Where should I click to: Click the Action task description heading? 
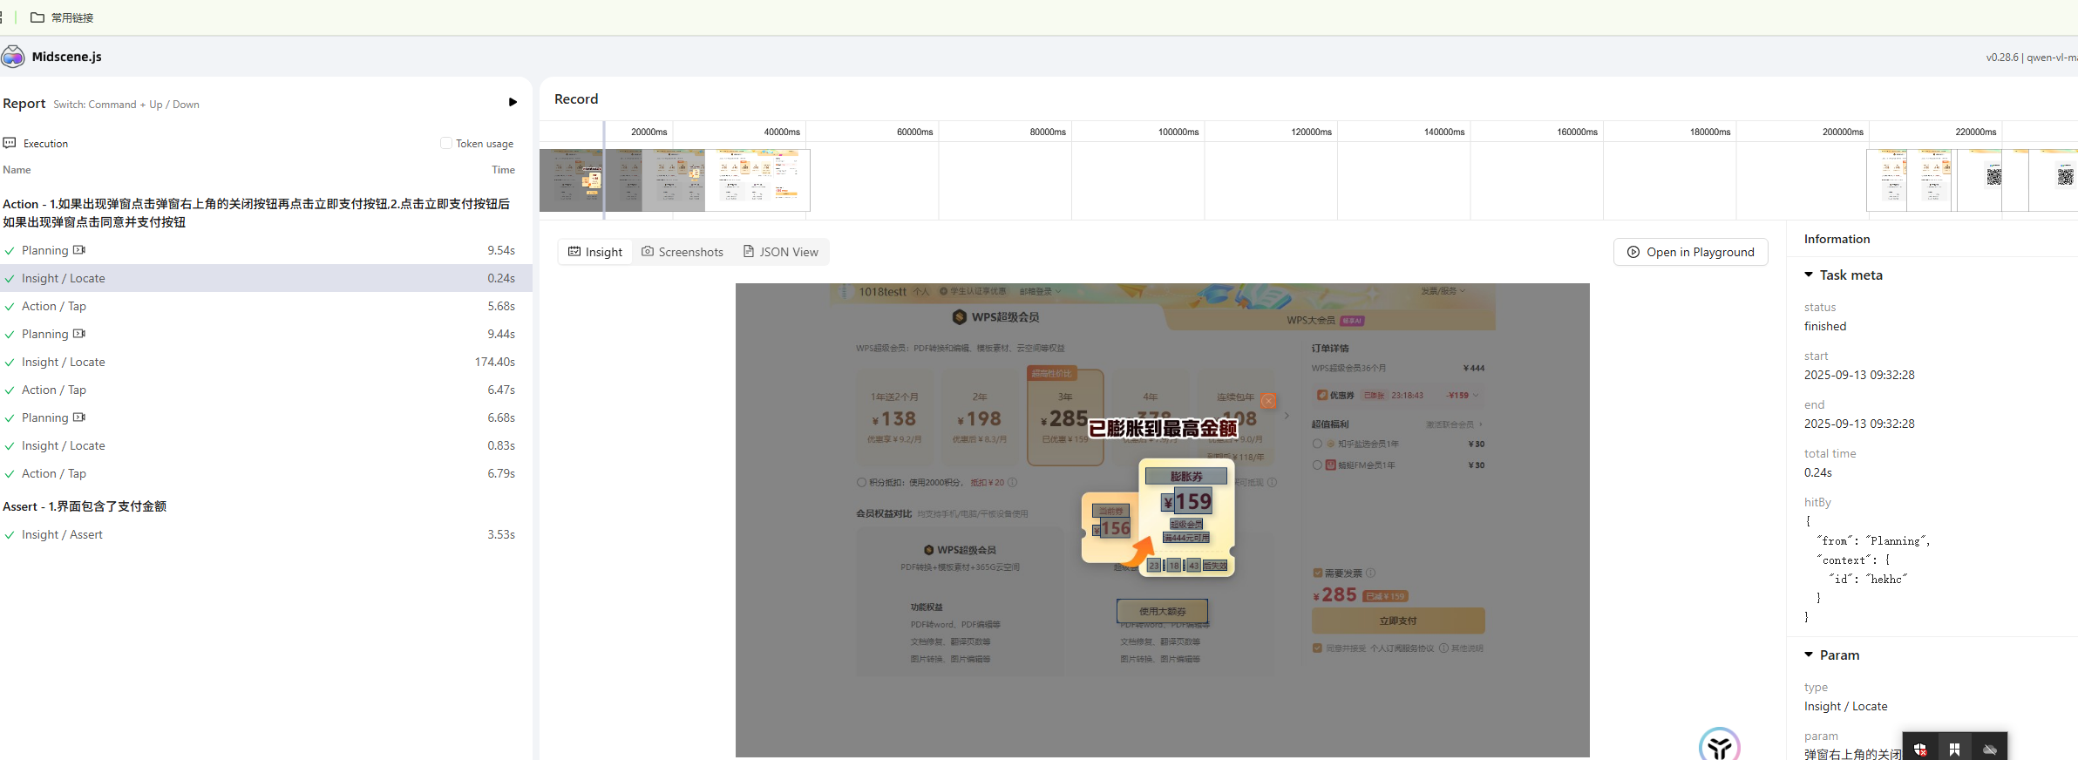click(256, 213)
